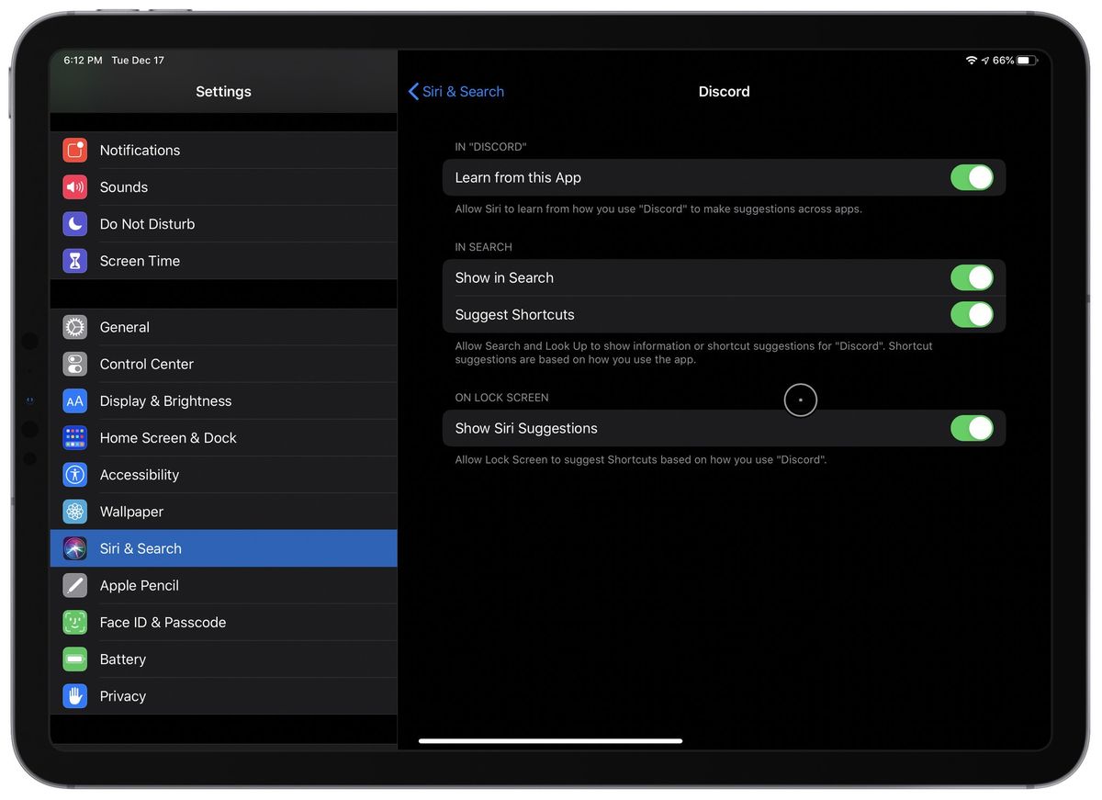Click the Face ID & Passcode icon

(x=74, y=622)
